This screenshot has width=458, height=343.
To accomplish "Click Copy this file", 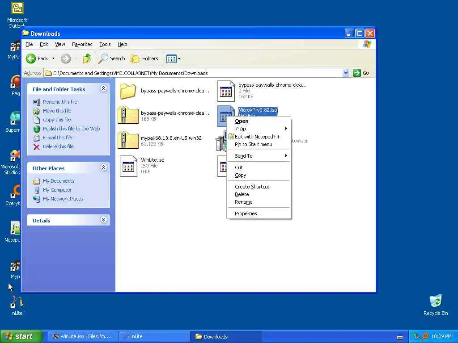I will coord(57,120).
